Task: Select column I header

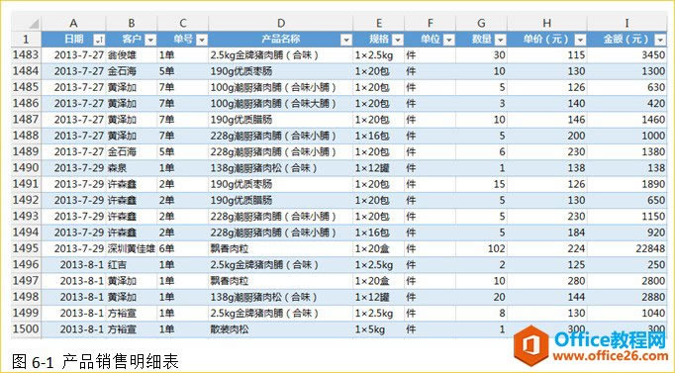Action: (x=627, y=23)
